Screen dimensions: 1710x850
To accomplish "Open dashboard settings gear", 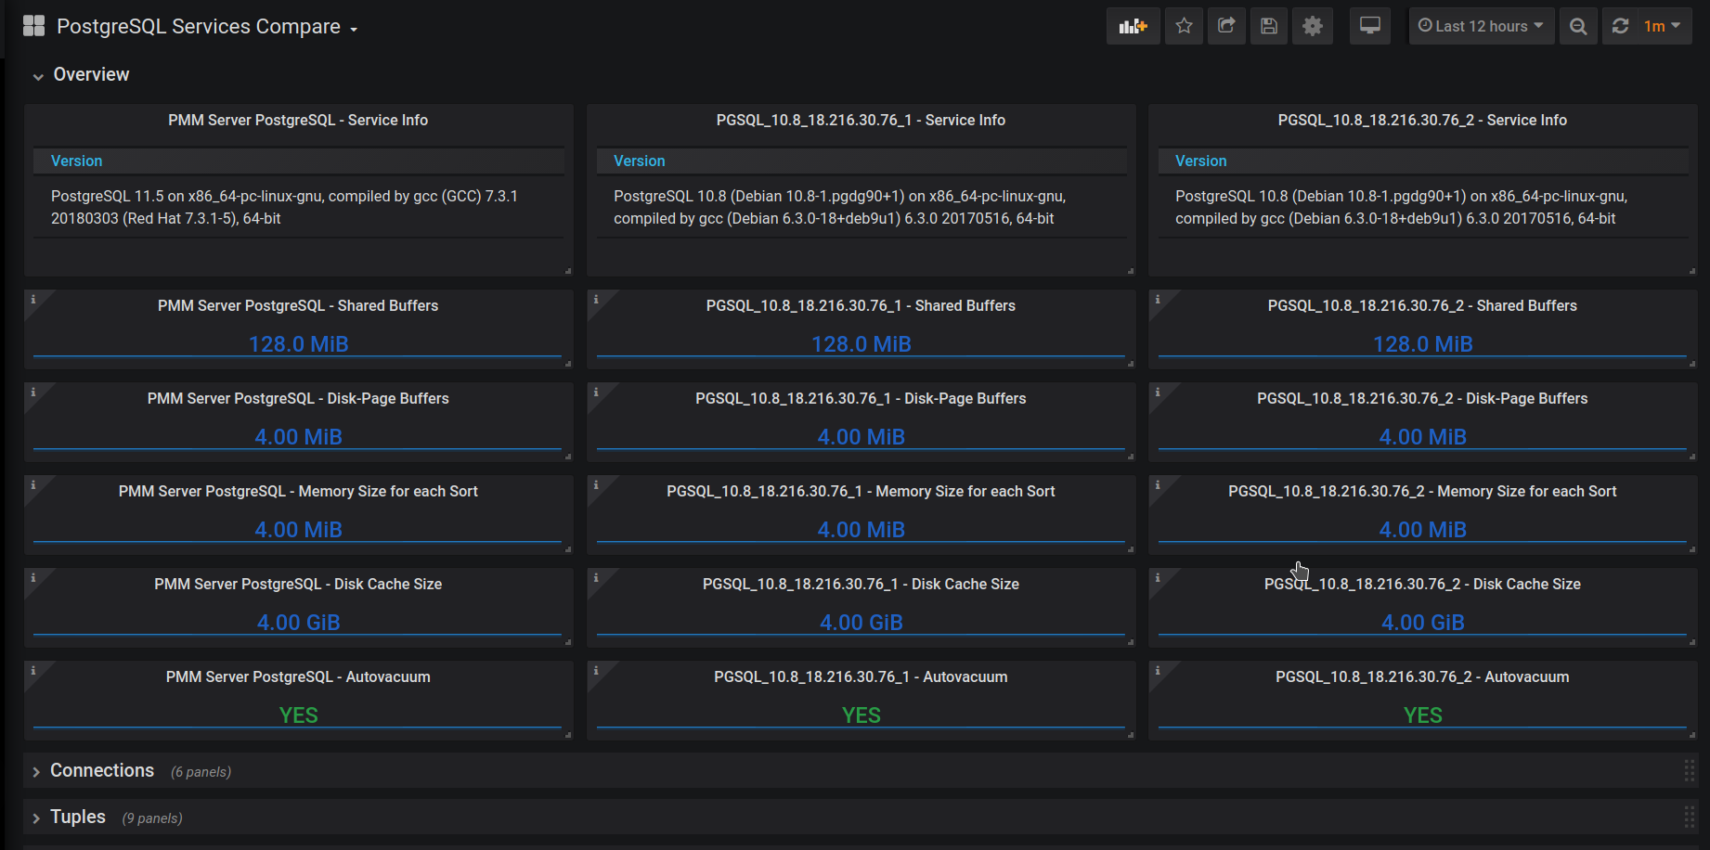I will [x=1312, y=26].
